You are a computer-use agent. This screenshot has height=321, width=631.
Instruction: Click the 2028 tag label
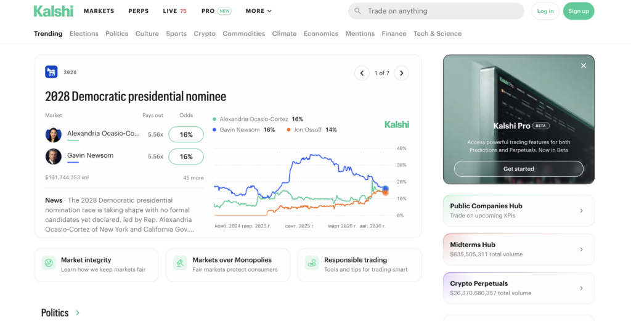coord(70,73)
